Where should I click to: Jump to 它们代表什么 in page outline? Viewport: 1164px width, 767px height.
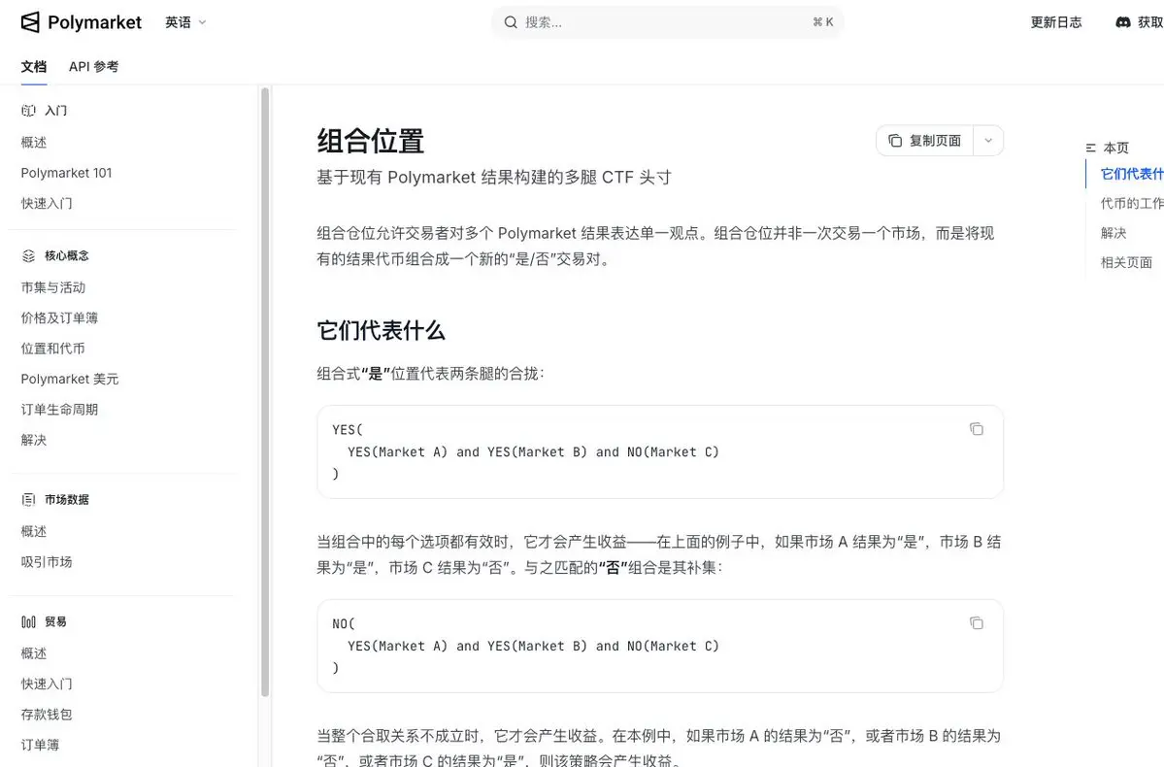click(x=1132, y=174)
